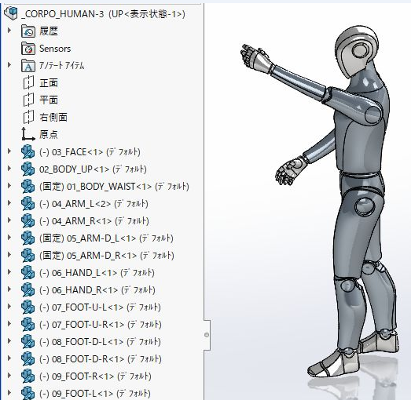Expand the 04_ARM_R component tree
The image size is (411, 400).
[x=9, y=220]
